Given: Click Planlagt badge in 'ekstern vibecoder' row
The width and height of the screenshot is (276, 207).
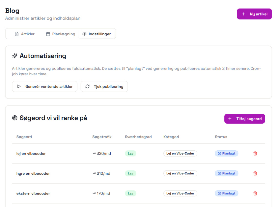Looking at the screenshot, I should [x=226, y=193].
